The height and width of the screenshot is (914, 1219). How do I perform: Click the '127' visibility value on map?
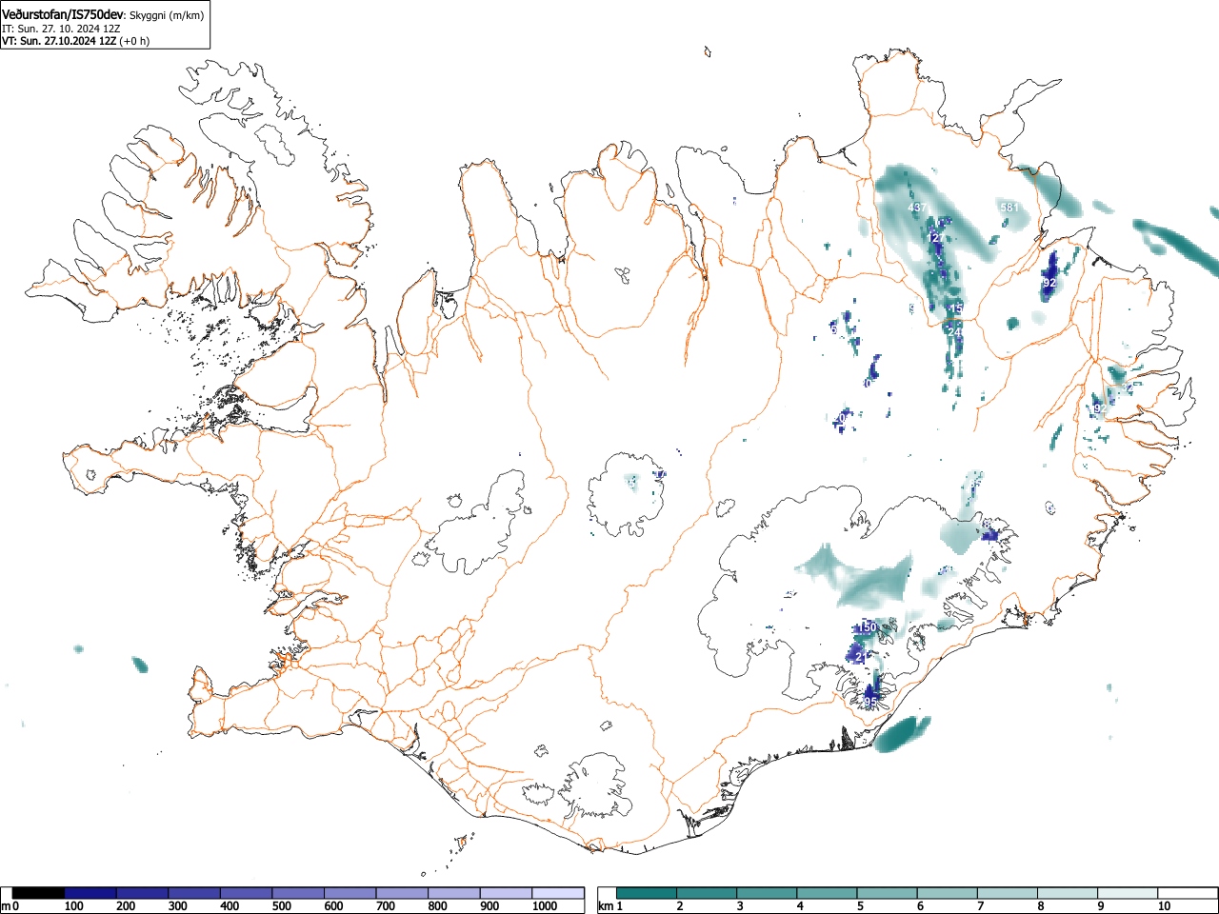click(x=937, y=237)
